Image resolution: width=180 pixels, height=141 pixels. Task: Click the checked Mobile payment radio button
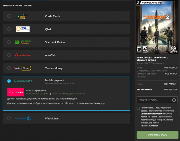9,81
